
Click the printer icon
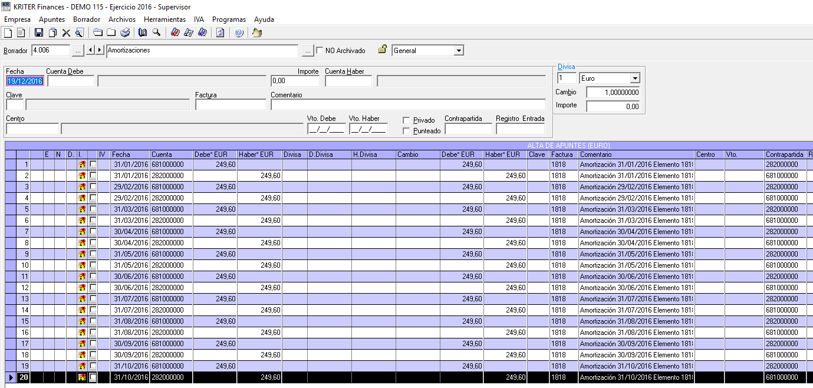(125, 33)
